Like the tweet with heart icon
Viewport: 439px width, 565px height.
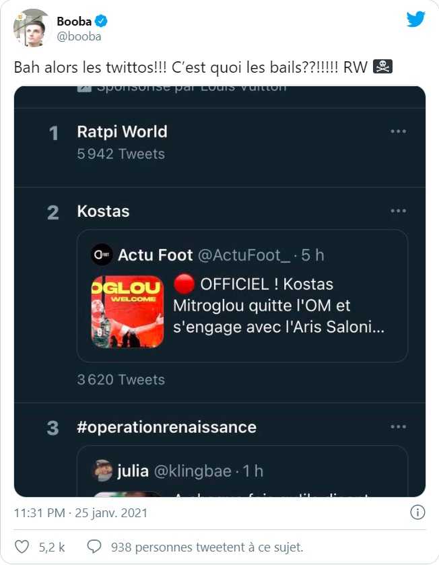[x=23, y=546]
